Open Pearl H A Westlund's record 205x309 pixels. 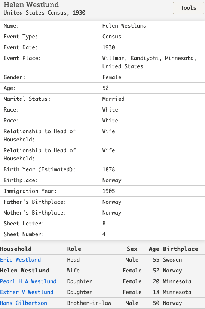28,281
